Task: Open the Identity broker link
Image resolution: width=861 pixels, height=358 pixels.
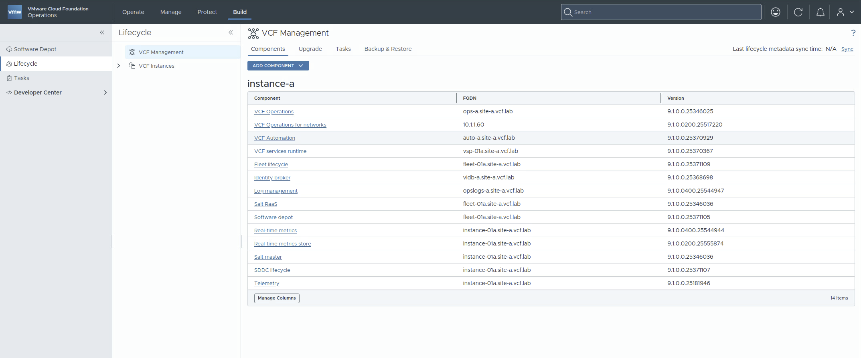Action: click(x=272, y=178)
